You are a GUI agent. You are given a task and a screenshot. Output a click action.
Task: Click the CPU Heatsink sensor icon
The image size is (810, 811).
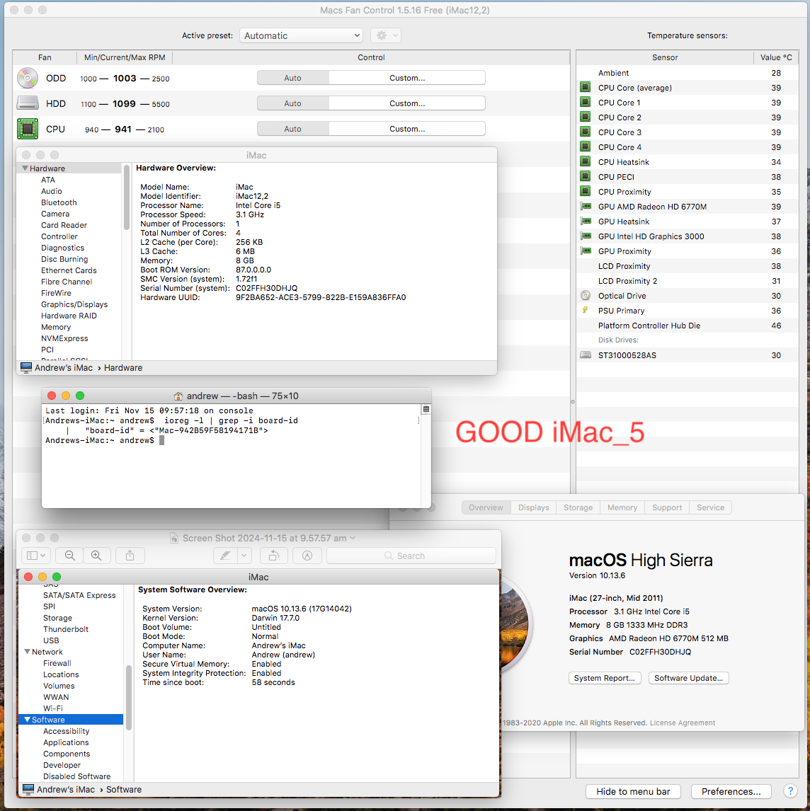(x=586, y=162)
